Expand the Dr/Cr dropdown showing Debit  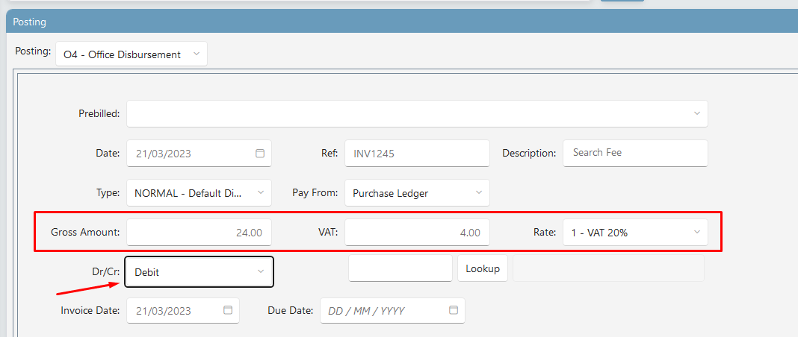pos(199,272)
